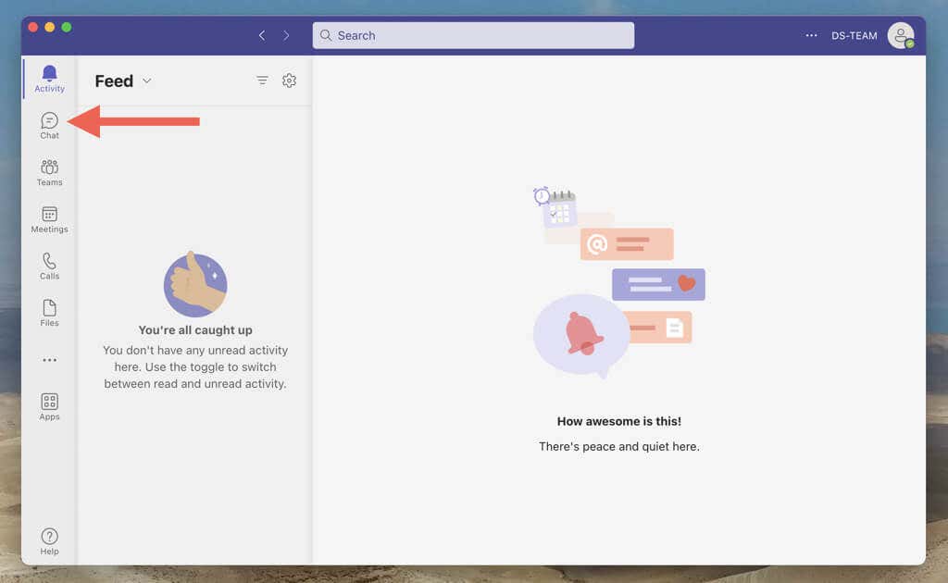Expand the Feed dropdown chevron
This screenshot has height=583, width=948.
(147, 81)
